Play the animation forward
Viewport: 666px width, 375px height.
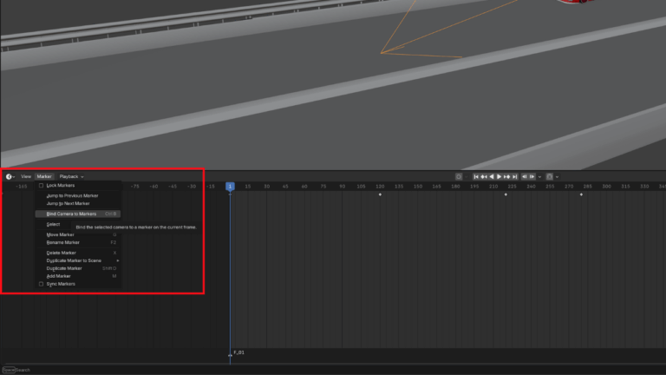[x=499, y=176]
